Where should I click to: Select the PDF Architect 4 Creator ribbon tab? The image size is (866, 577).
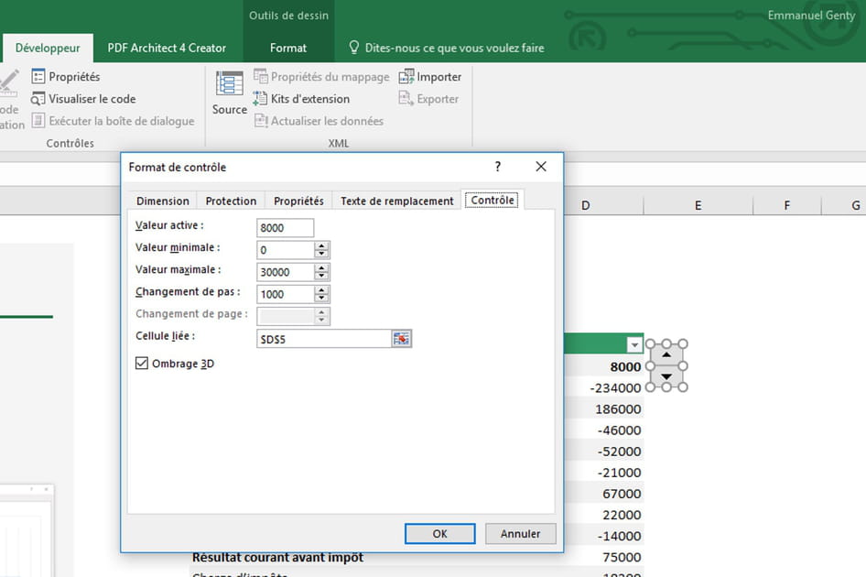[167, 48]
